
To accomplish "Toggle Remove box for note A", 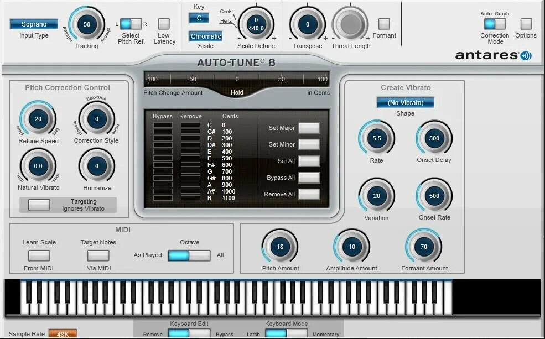I will tap(190, 185).
